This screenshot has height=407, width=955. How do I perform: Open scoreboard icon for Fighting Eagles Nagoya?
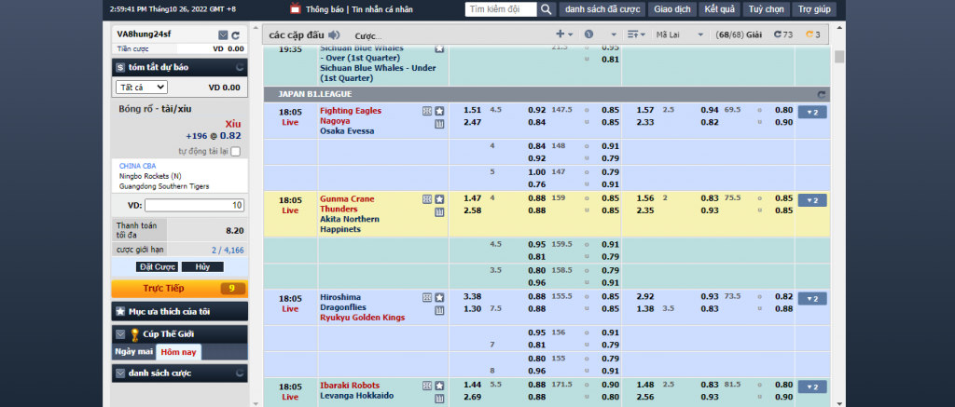(439, 124)
